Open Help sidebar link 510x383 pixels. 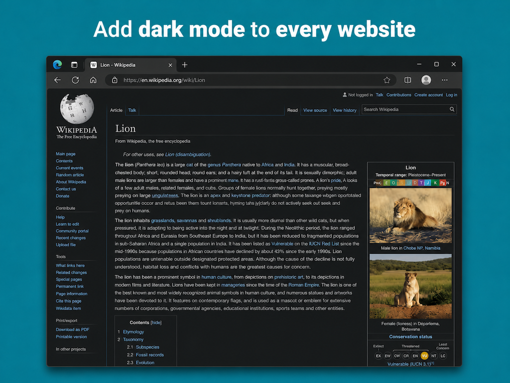click(x=60, y=217)
